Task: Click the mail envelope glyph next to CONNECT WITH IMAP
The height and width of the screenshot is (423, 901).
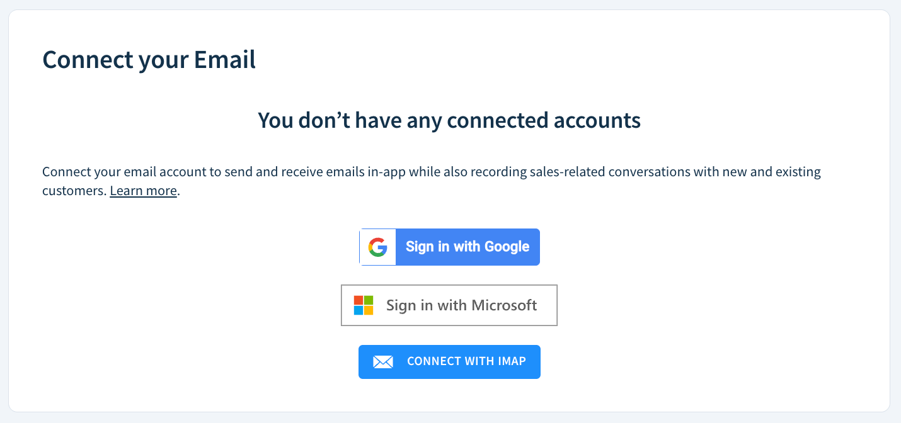Action: coord(383,361)
